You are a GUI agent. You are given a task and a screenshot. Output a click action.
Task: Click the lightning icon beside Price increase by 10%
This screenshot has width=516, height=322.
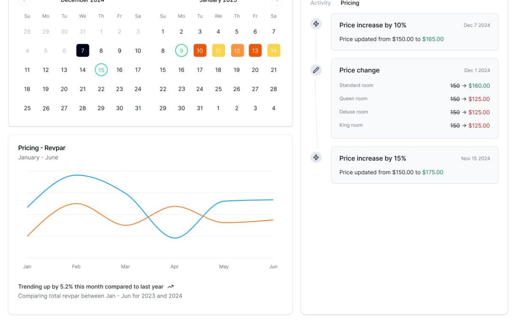coord(316,24)
